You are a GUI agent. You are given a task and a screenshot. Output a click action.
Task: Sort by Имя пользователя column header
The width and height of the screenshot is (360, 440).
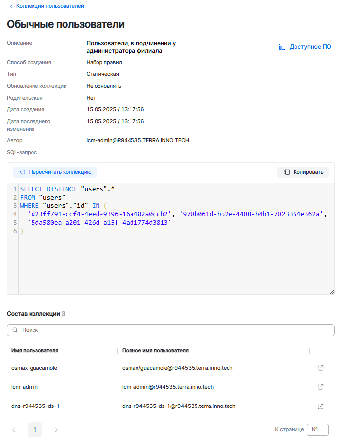tap(35, 350)
